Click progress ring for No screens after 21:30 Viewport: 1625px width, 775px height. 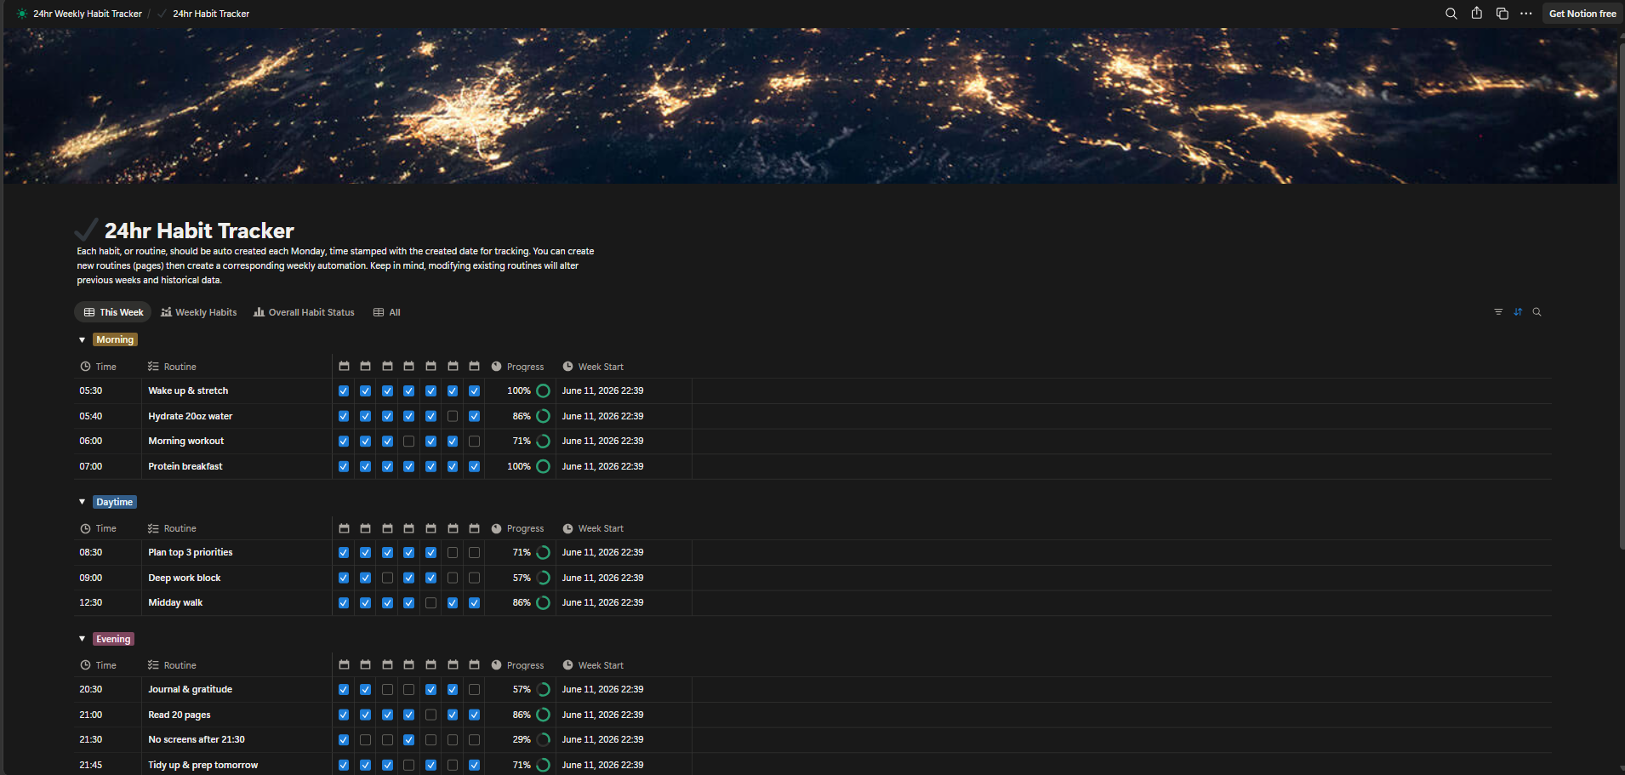point(543,740)
